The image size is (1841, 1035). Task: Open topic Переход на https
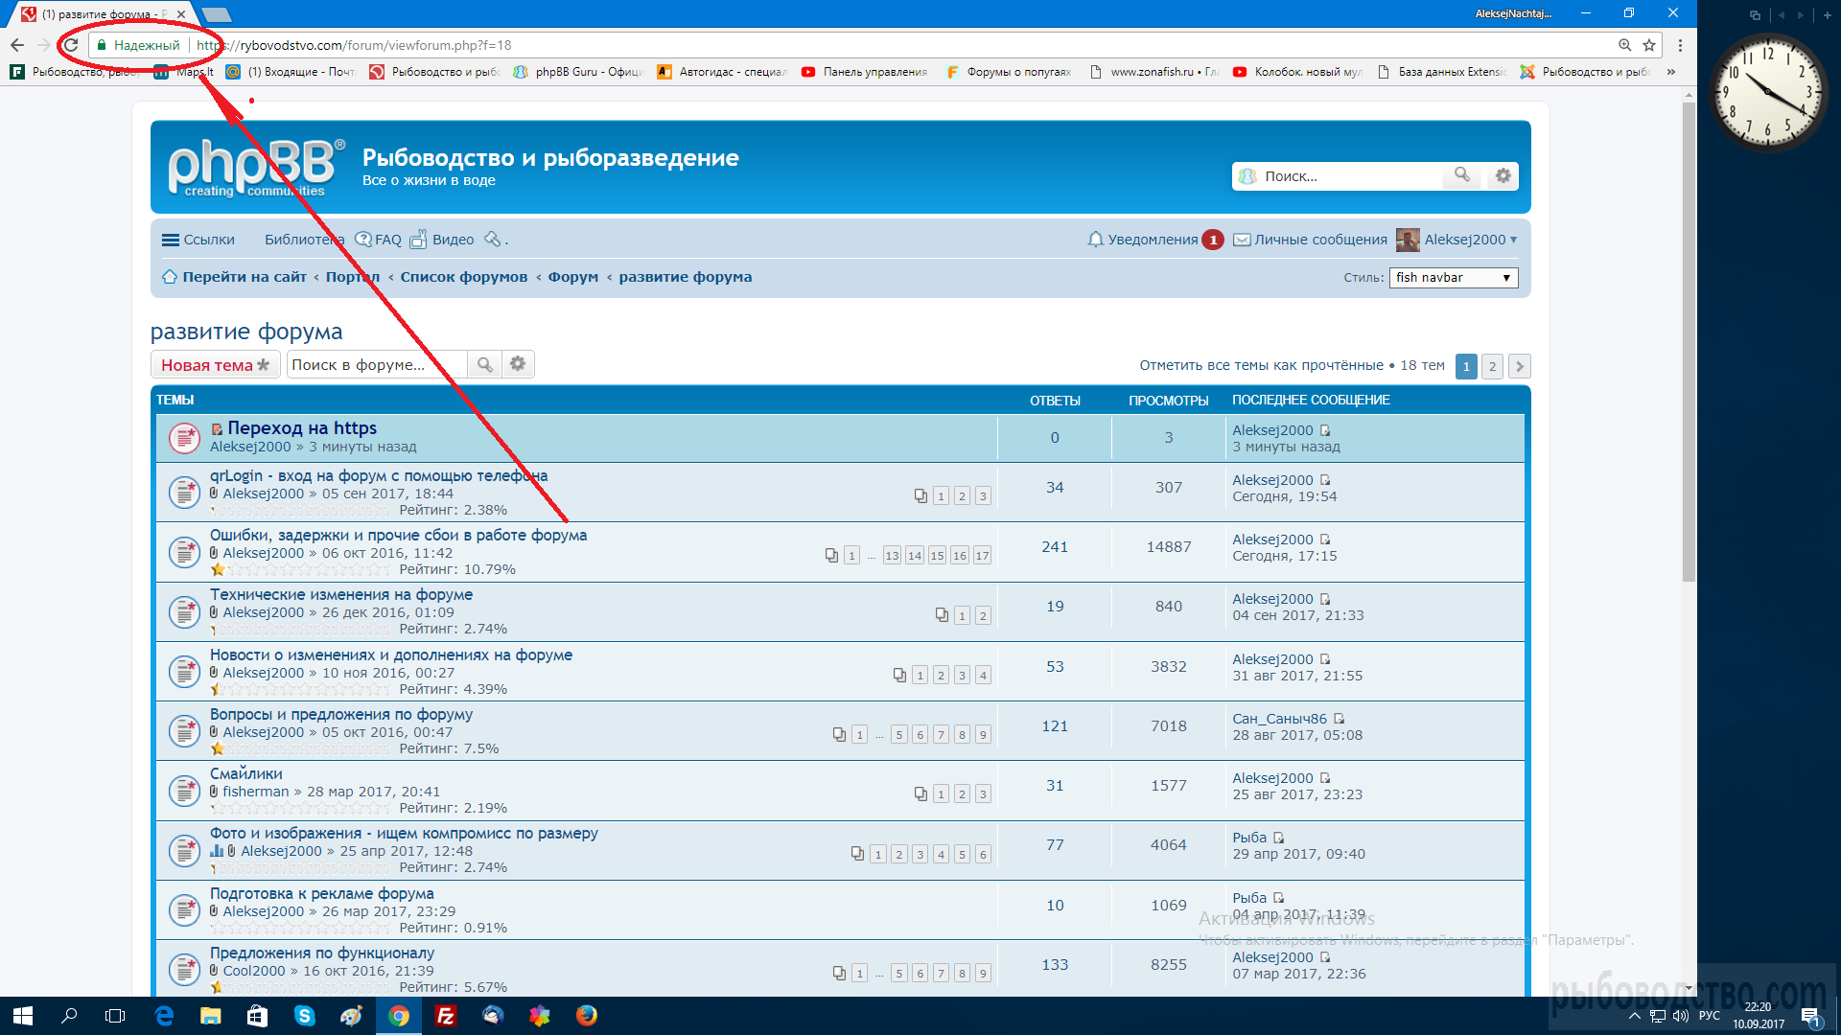tap(302, 428)
